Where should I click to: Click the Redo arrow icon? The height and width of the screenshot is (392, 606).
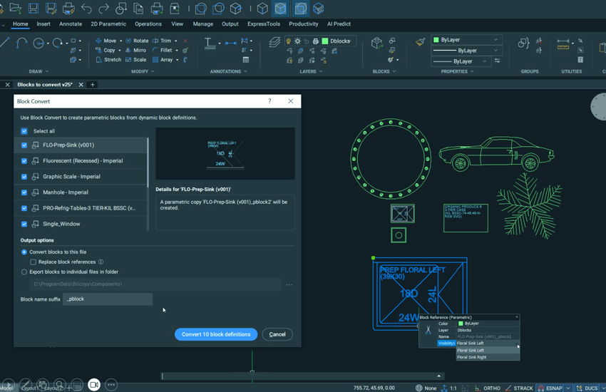tap(103, 8)
